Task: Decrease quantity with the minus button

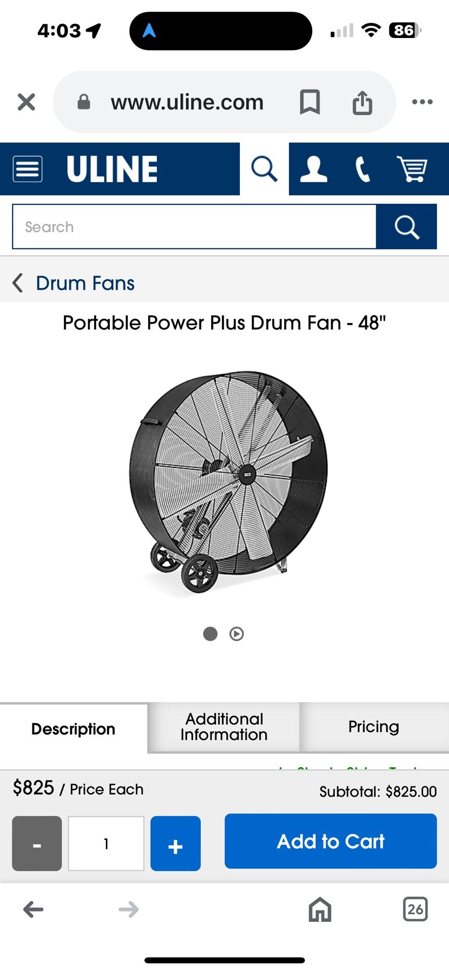Action: pyautogui.click(x=37, y=843)
